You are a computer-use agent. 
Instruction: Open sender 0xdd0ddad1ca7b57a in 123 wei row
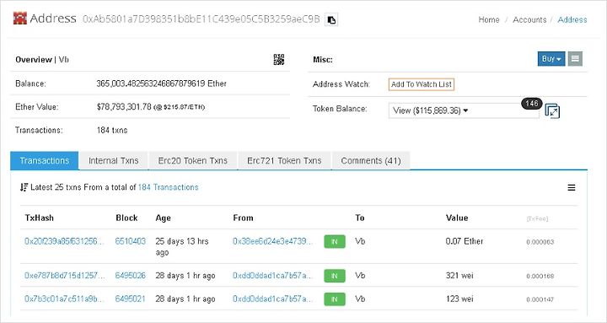[272, 299]
